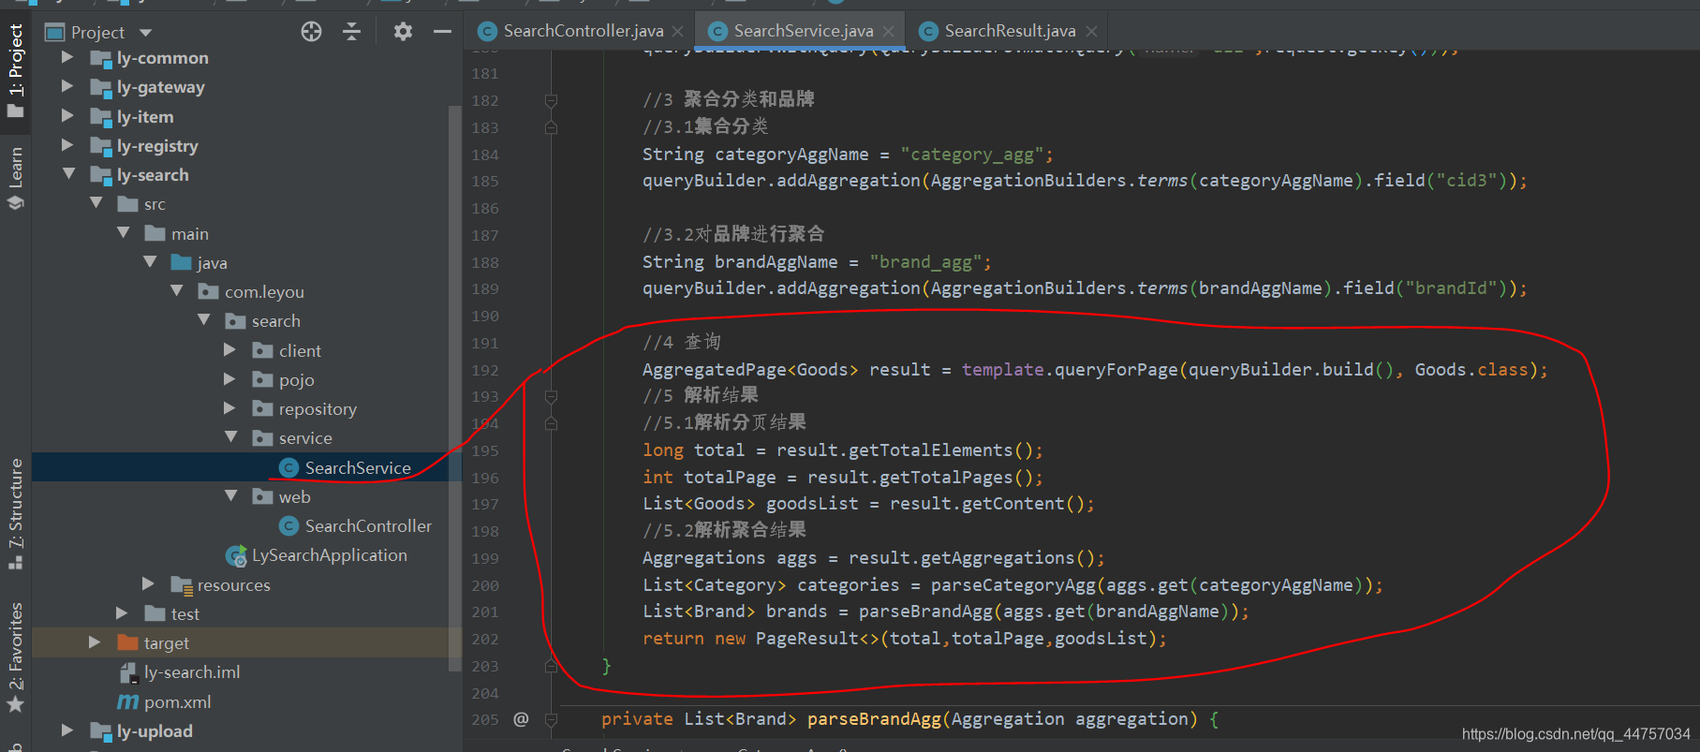Click on parseBrandAgg method declaration
This screenshot has height=752, width=1700.
coord(874,719)
